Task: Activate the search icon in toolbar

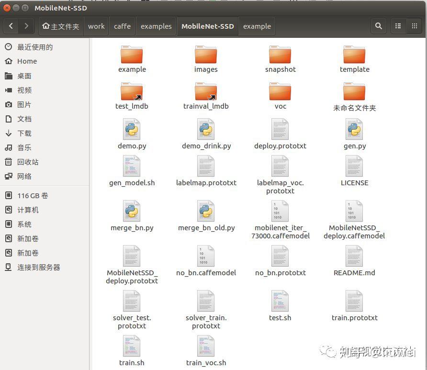Action: [x=378, y=26]
